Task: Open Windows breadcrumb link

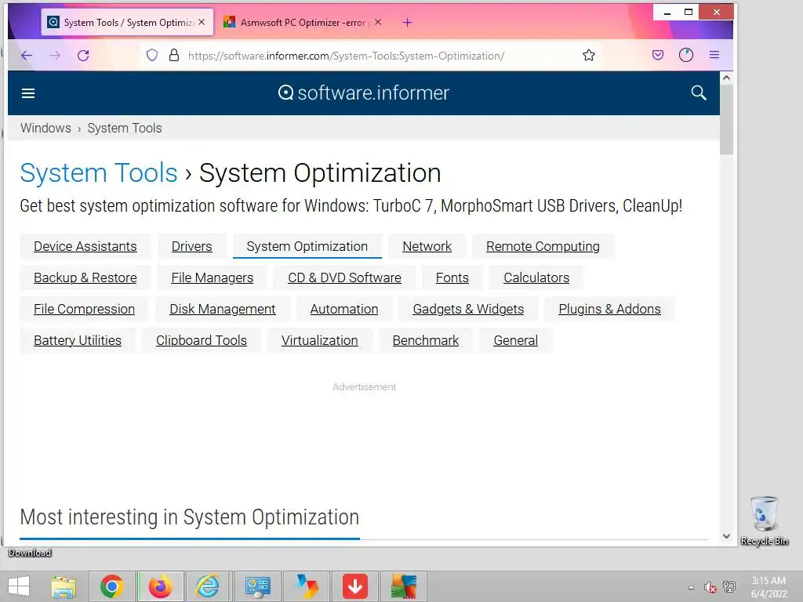Action: point(45,128)
